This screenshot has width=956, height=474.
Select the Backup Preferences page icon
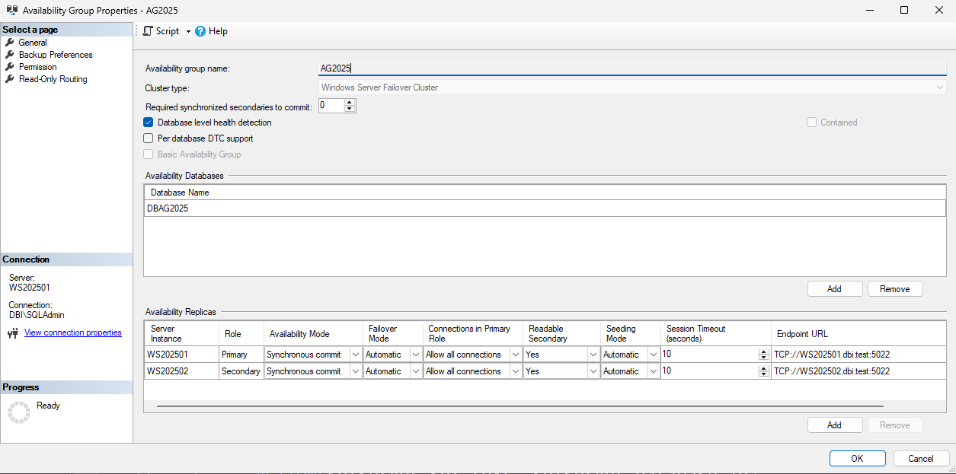10,55
